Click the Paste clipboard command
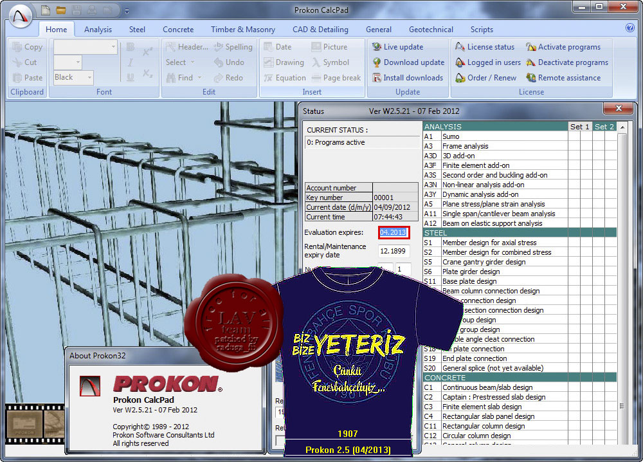This screenshot has width=643, height=462. coord(28,78)
